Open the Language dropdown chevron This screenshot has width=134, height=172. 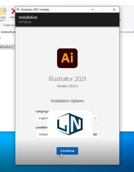[x=95, y=118]
